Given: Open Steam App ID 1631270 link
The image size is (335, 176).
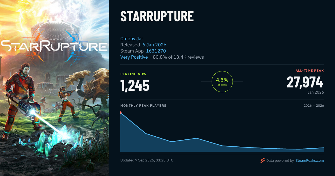Looking at the screenshot, I should (156, 51).
